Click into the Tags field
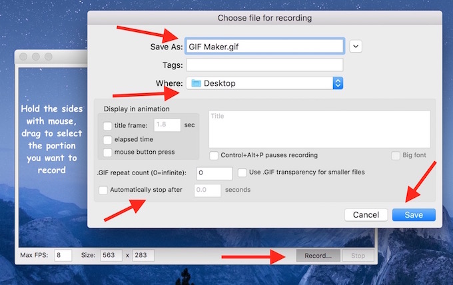Viewport: 453px width, 285px height. coord(264,65)
